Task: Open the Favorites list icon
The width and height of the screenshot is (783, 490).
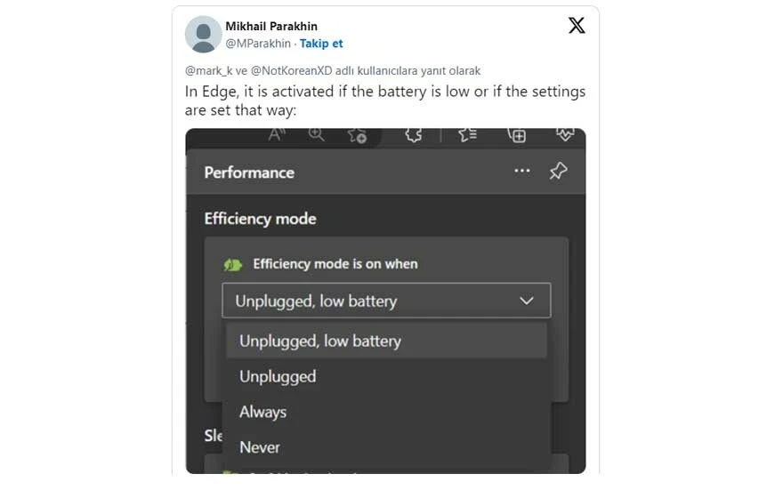Action: point(467,135)
